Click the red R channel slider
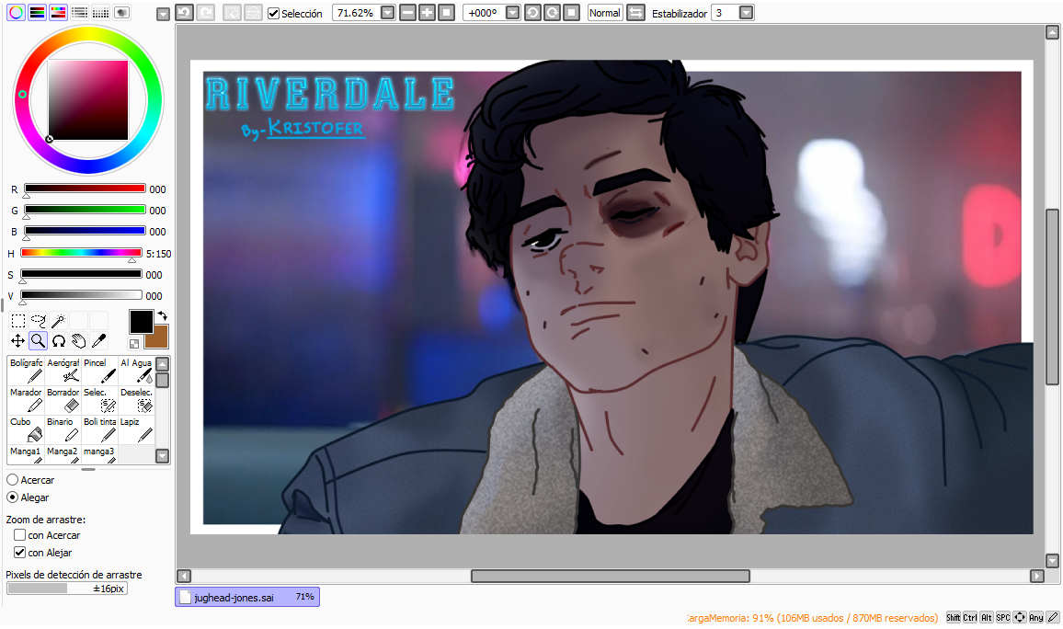 [85, 189]
